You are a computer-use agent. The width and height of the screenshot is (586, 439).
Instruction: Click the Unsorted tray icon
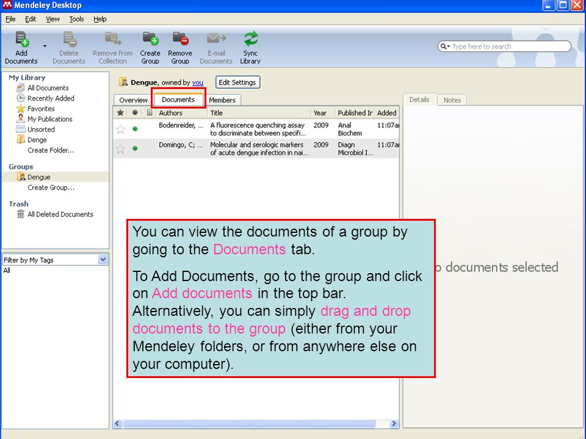[21, 129]
